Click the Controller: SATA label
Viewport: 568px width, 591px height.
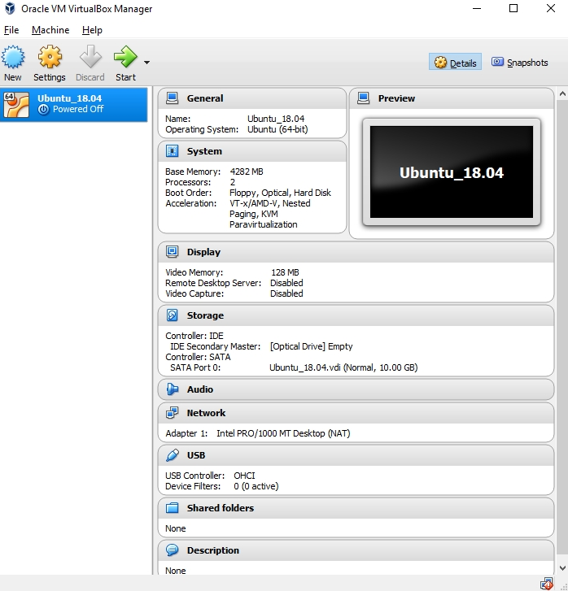click(198, 357)
